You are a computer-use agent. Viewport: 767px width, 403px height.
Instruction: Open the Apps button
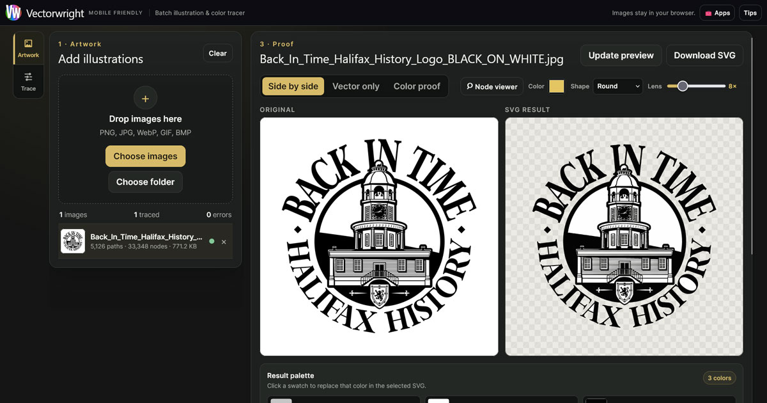717,13
